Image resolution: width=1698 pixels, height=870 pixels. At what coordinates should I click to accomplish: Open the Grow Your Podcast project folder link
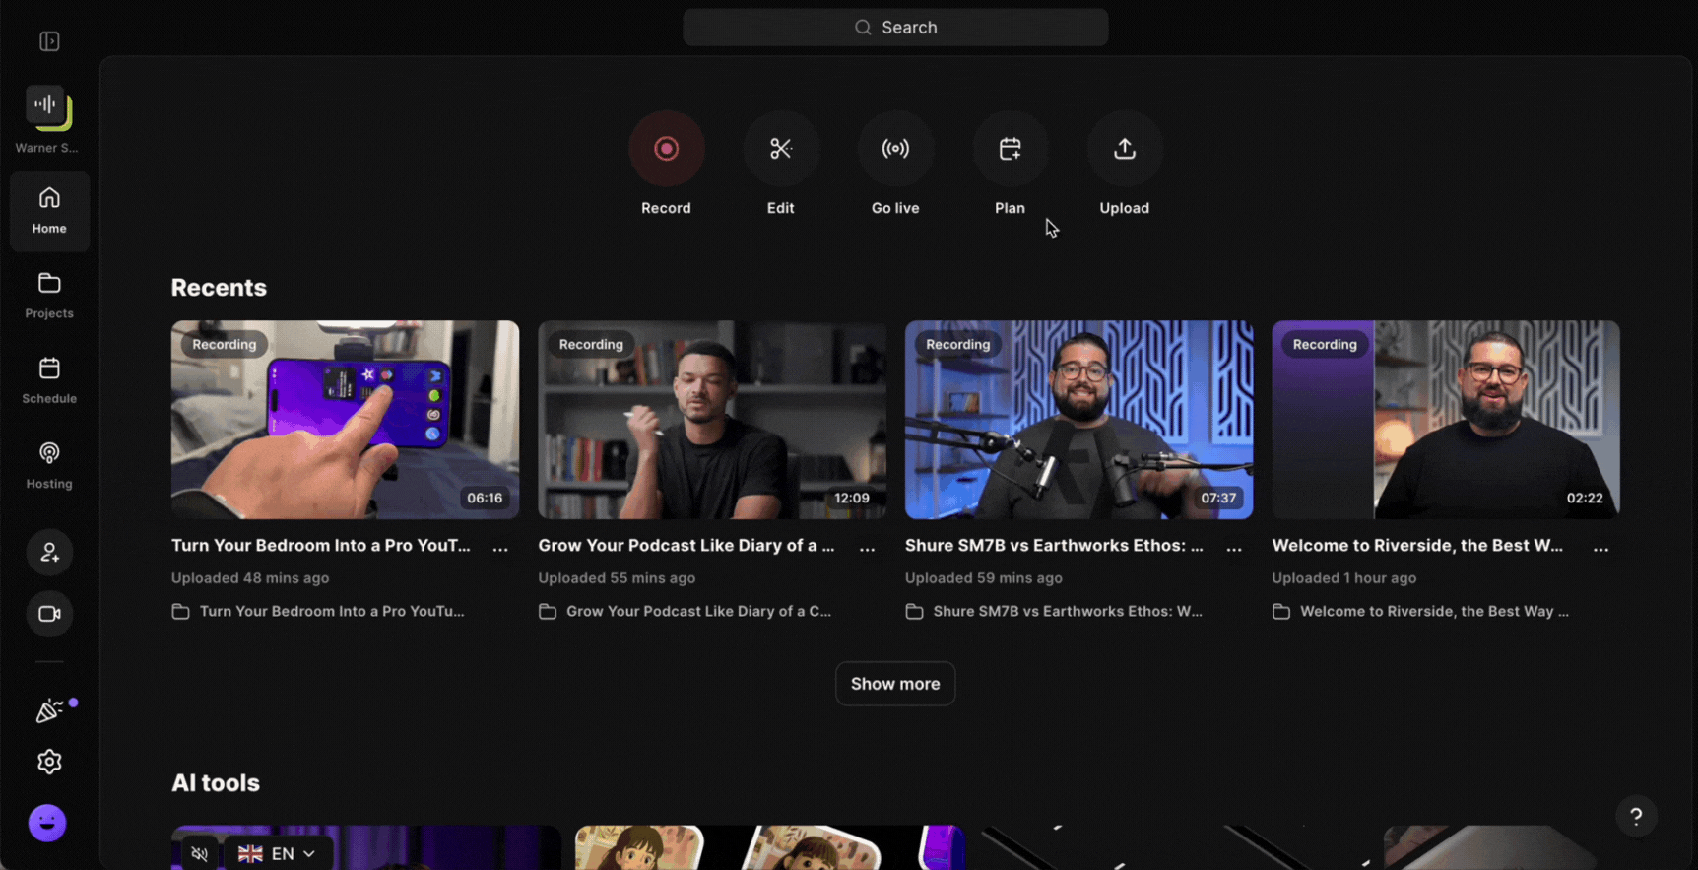point(697,612)
